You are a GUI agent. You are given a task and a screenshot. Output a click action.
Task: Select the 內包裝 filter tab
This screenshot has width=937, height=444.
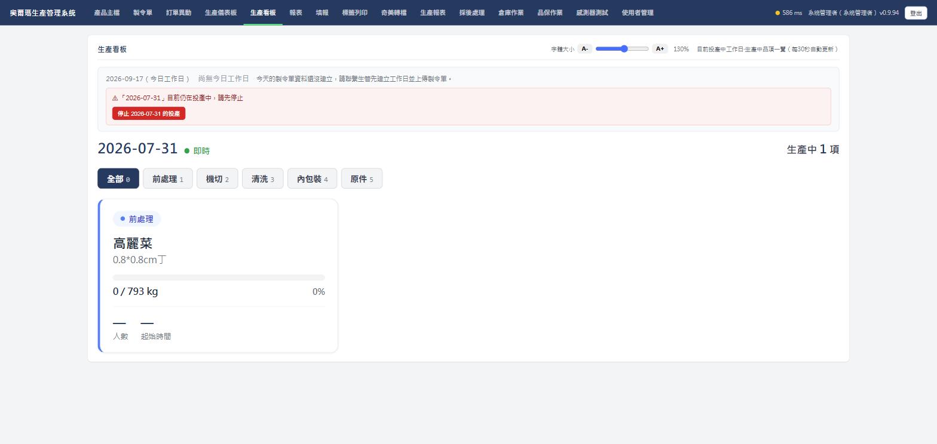(x=312, y=178)
